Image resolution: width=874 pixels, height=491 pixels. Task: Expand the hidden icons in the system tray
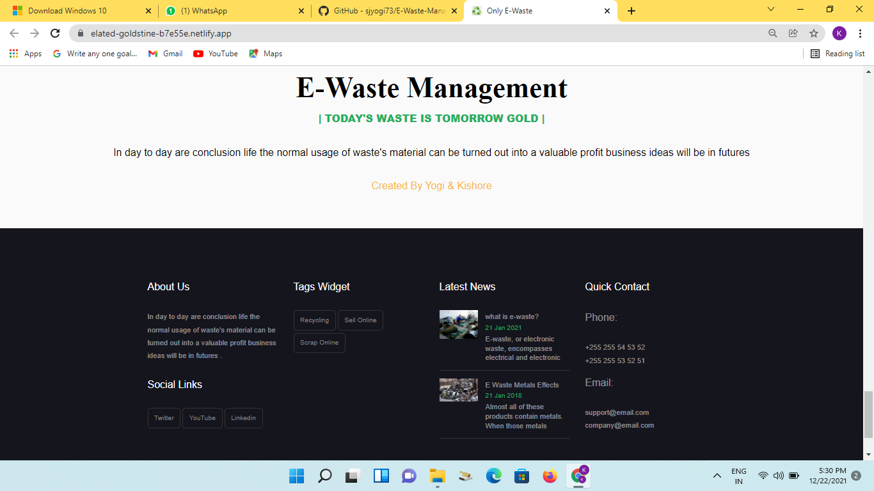pos(717,475)
